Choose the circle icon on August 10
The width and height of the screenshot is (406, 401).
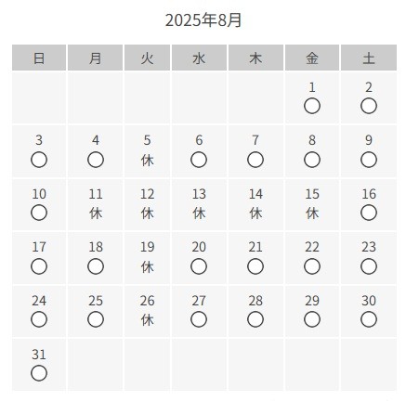[39, 213]
